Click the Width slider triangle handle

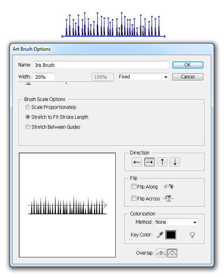pyautogui.click(x=28, y=84)
